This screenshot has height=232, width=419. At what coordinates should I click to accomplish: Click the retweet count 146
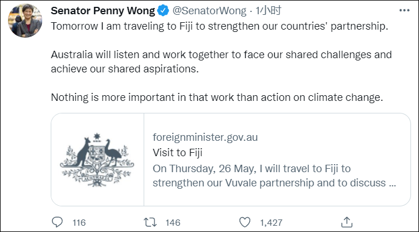(x=172, y=222)
